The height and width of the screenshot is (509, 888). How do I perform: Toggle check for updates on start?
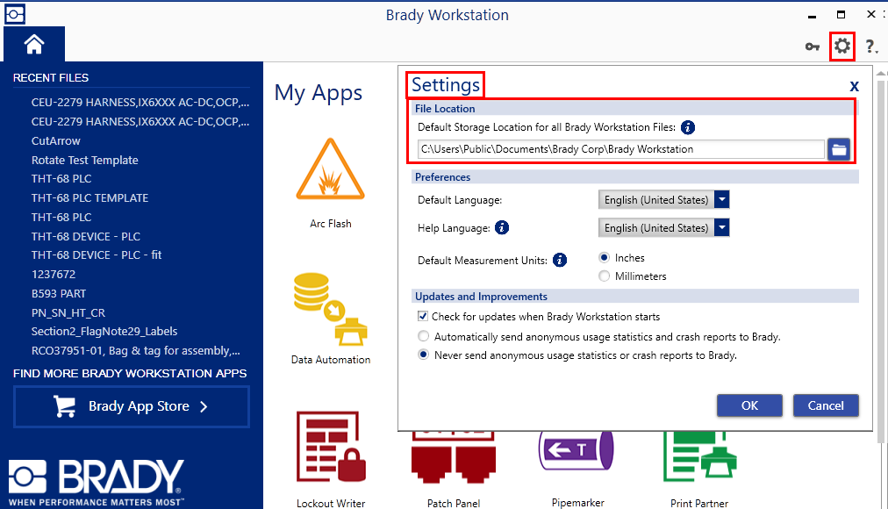tap(422, 317)
